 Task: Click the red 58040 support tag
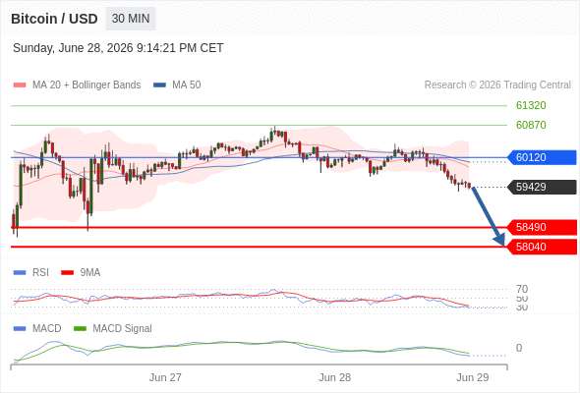pyautogui.click(x=542, y=247)
